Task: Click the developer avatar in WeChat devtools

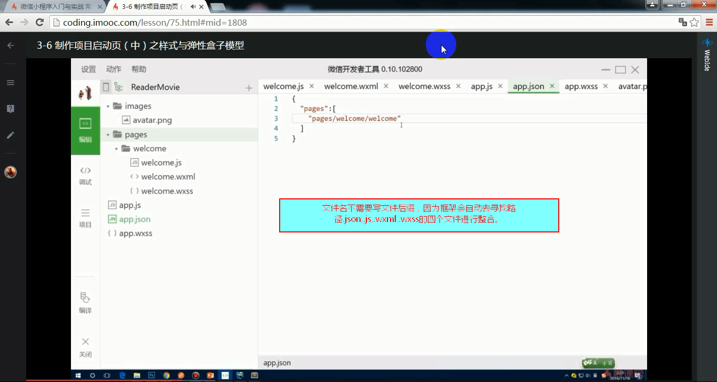Action: [85, 93]
